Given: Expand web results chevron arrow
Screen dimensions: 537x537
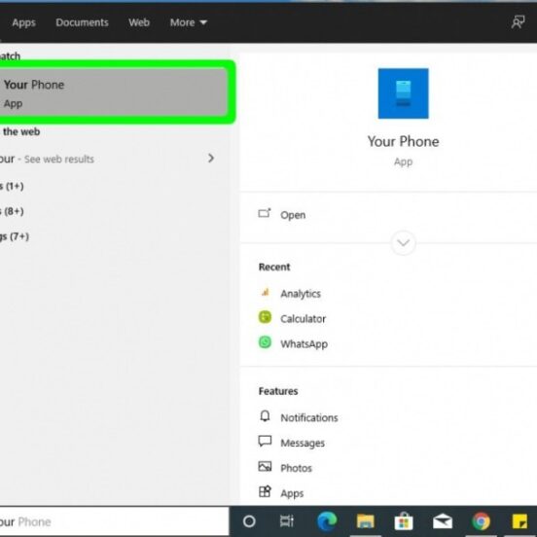Looking at the screenshot, I should (x=211, y=159).
